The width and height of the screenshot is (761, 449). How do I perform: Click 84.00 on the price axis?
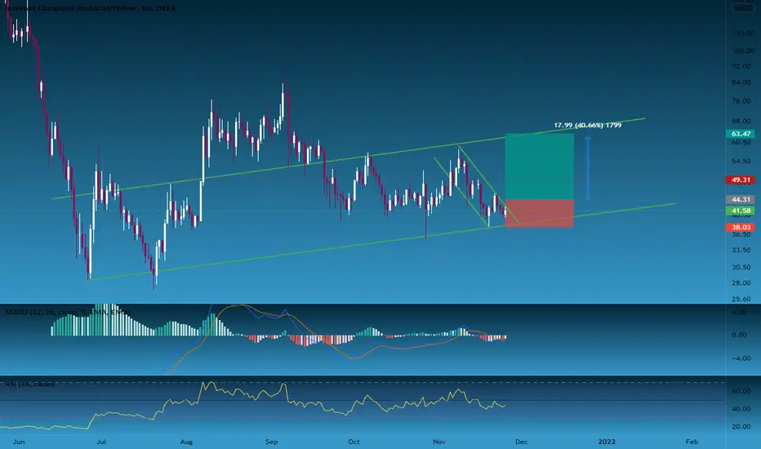coord(743,82)
